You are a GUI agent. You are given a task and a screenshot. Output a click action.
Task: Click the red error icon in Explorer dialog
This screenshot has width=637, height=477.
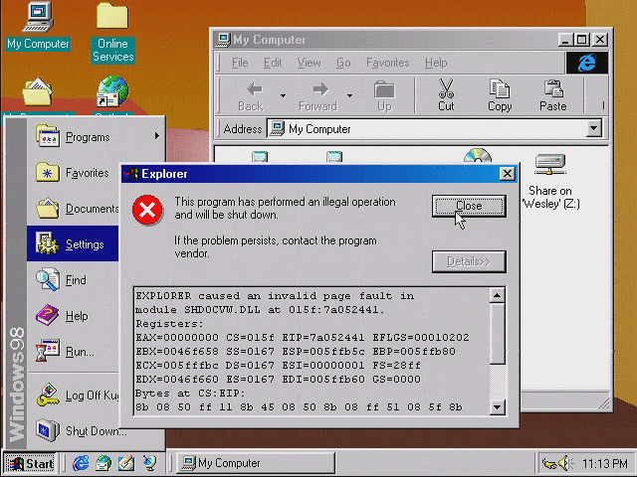pos(147,210)
